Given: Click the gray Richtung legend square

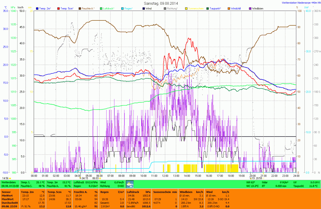Looking at the screenshot, I should click(x=165, y=8).
